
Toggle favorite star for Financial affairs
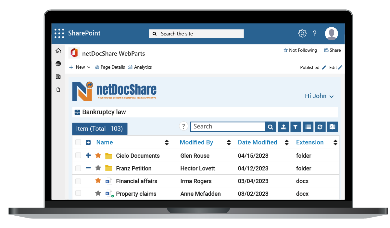click(x=98, y=181)
